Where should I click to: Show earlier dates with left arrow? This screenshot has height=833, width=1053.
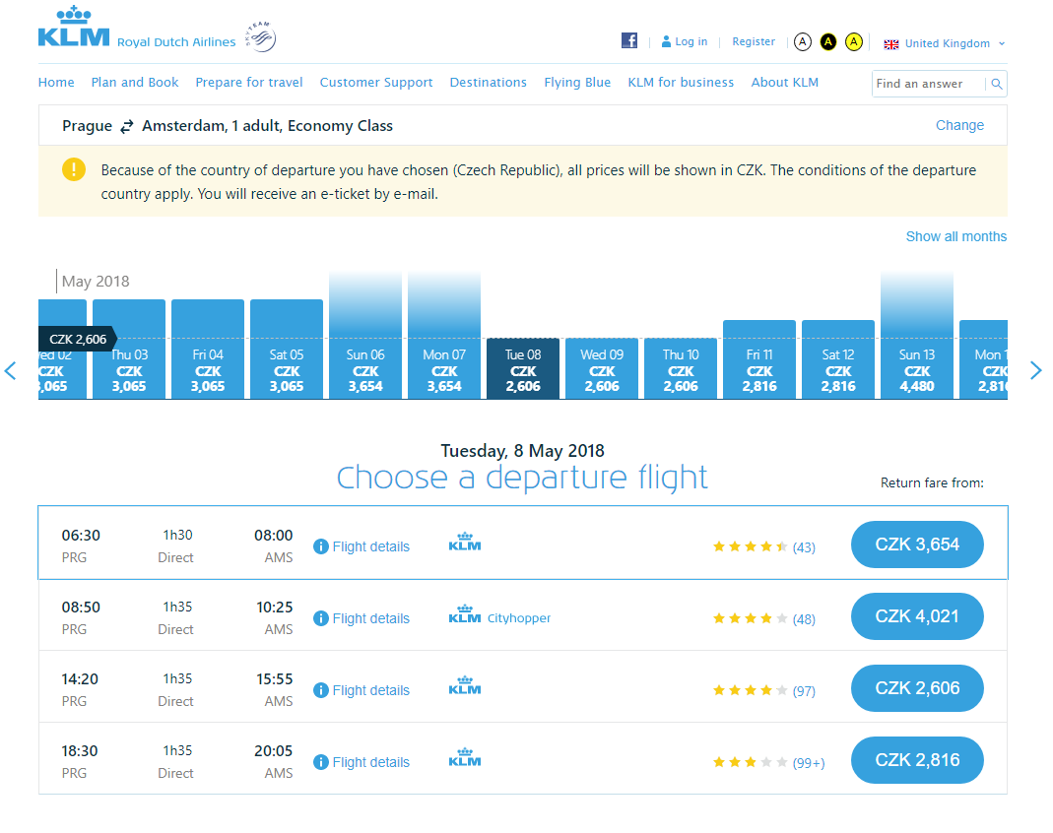pyautogui.click(x=10, y=370)
